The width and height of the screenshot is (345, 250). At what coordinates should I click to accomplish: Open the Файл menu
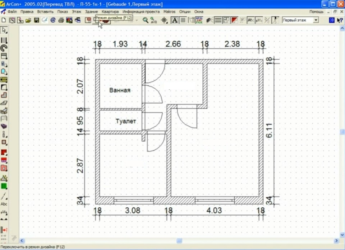[12, 11]
